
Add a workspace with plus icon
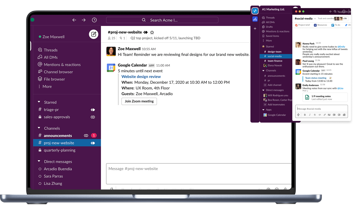click(255, 29)
